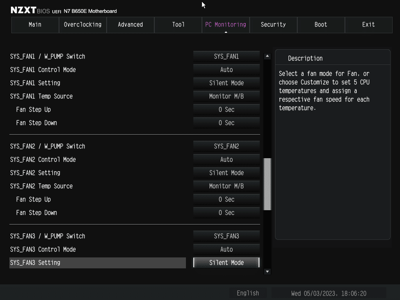The width and height of the screenshot is (400, 300).
Task: Select the SYS_FAN1 / W_PUMP Switch label
Action: coord(48,56)
